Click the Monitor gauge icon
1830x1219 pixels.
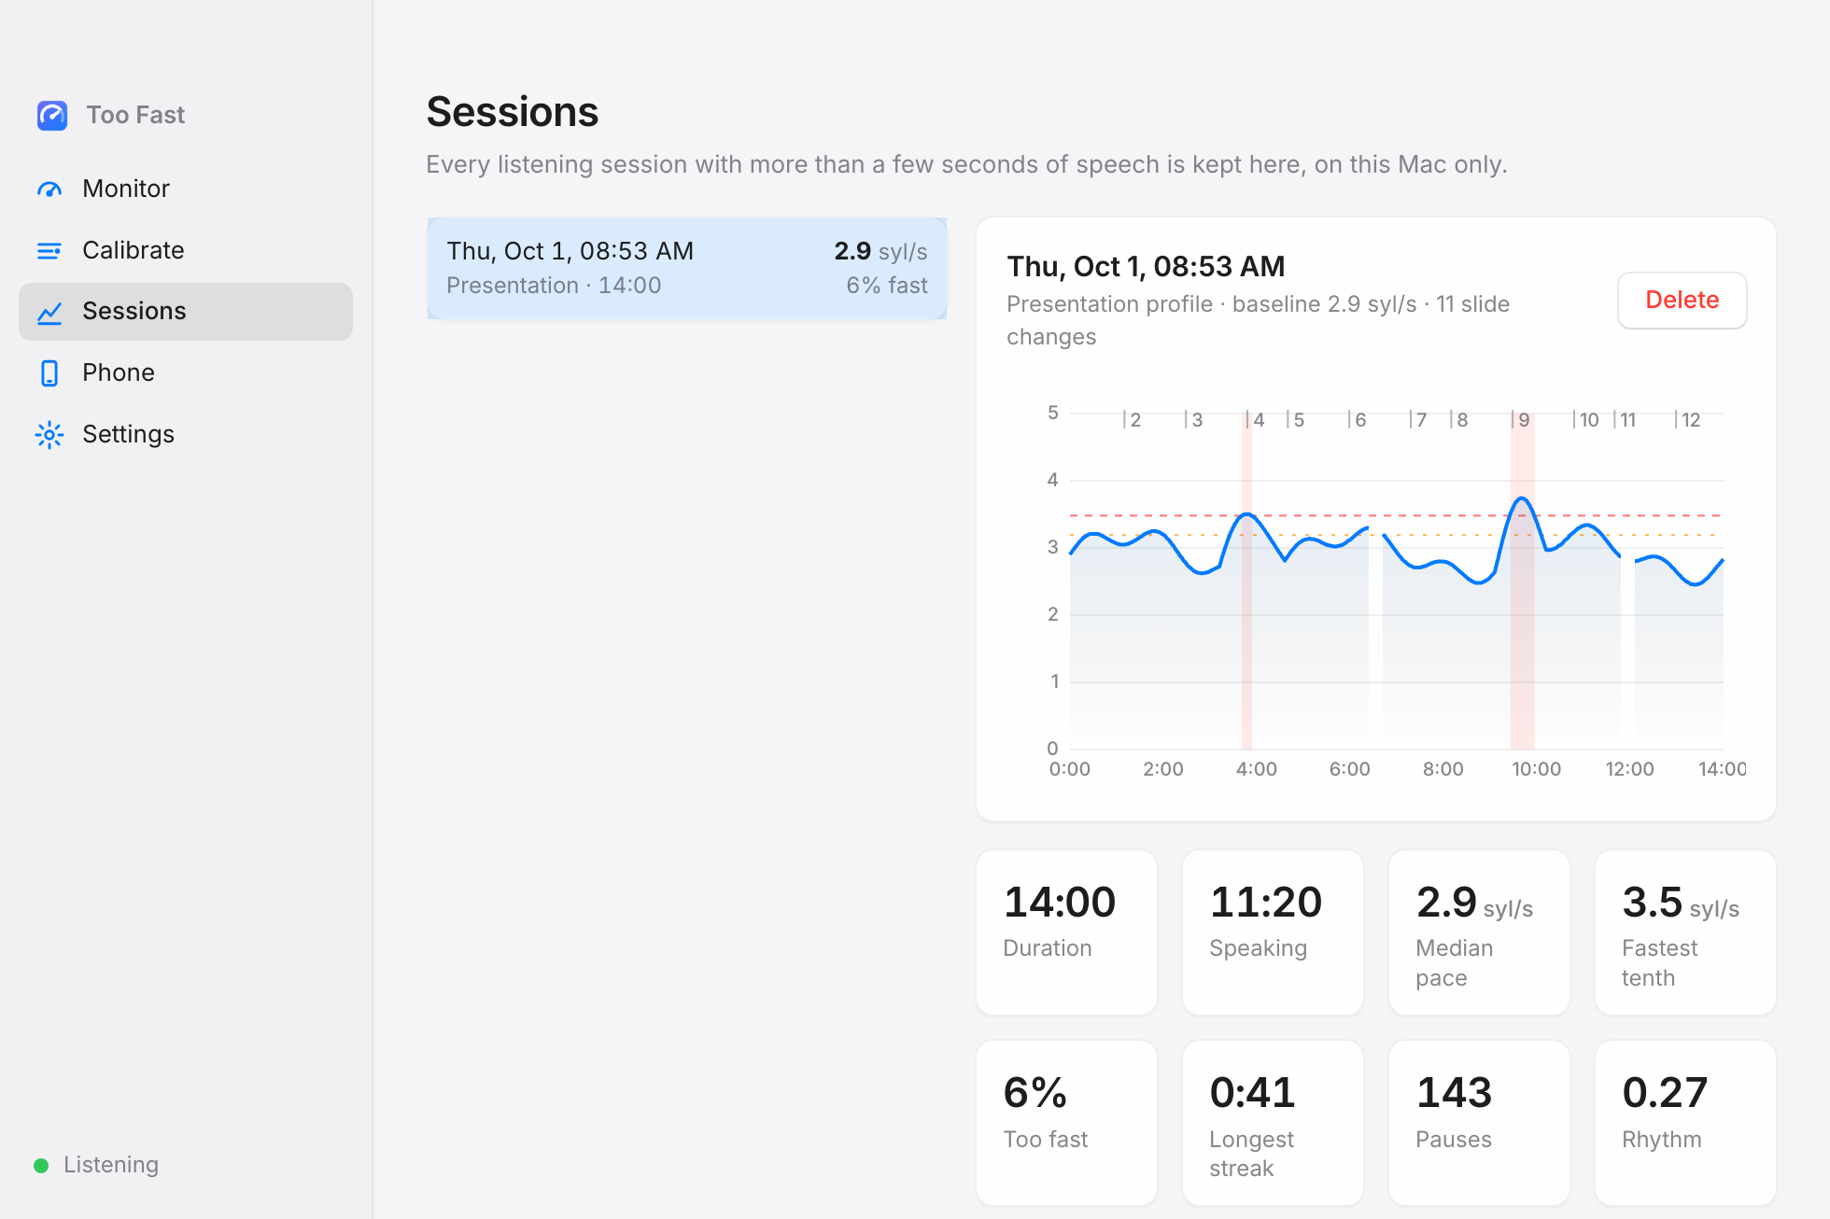(x=49, y=189)
